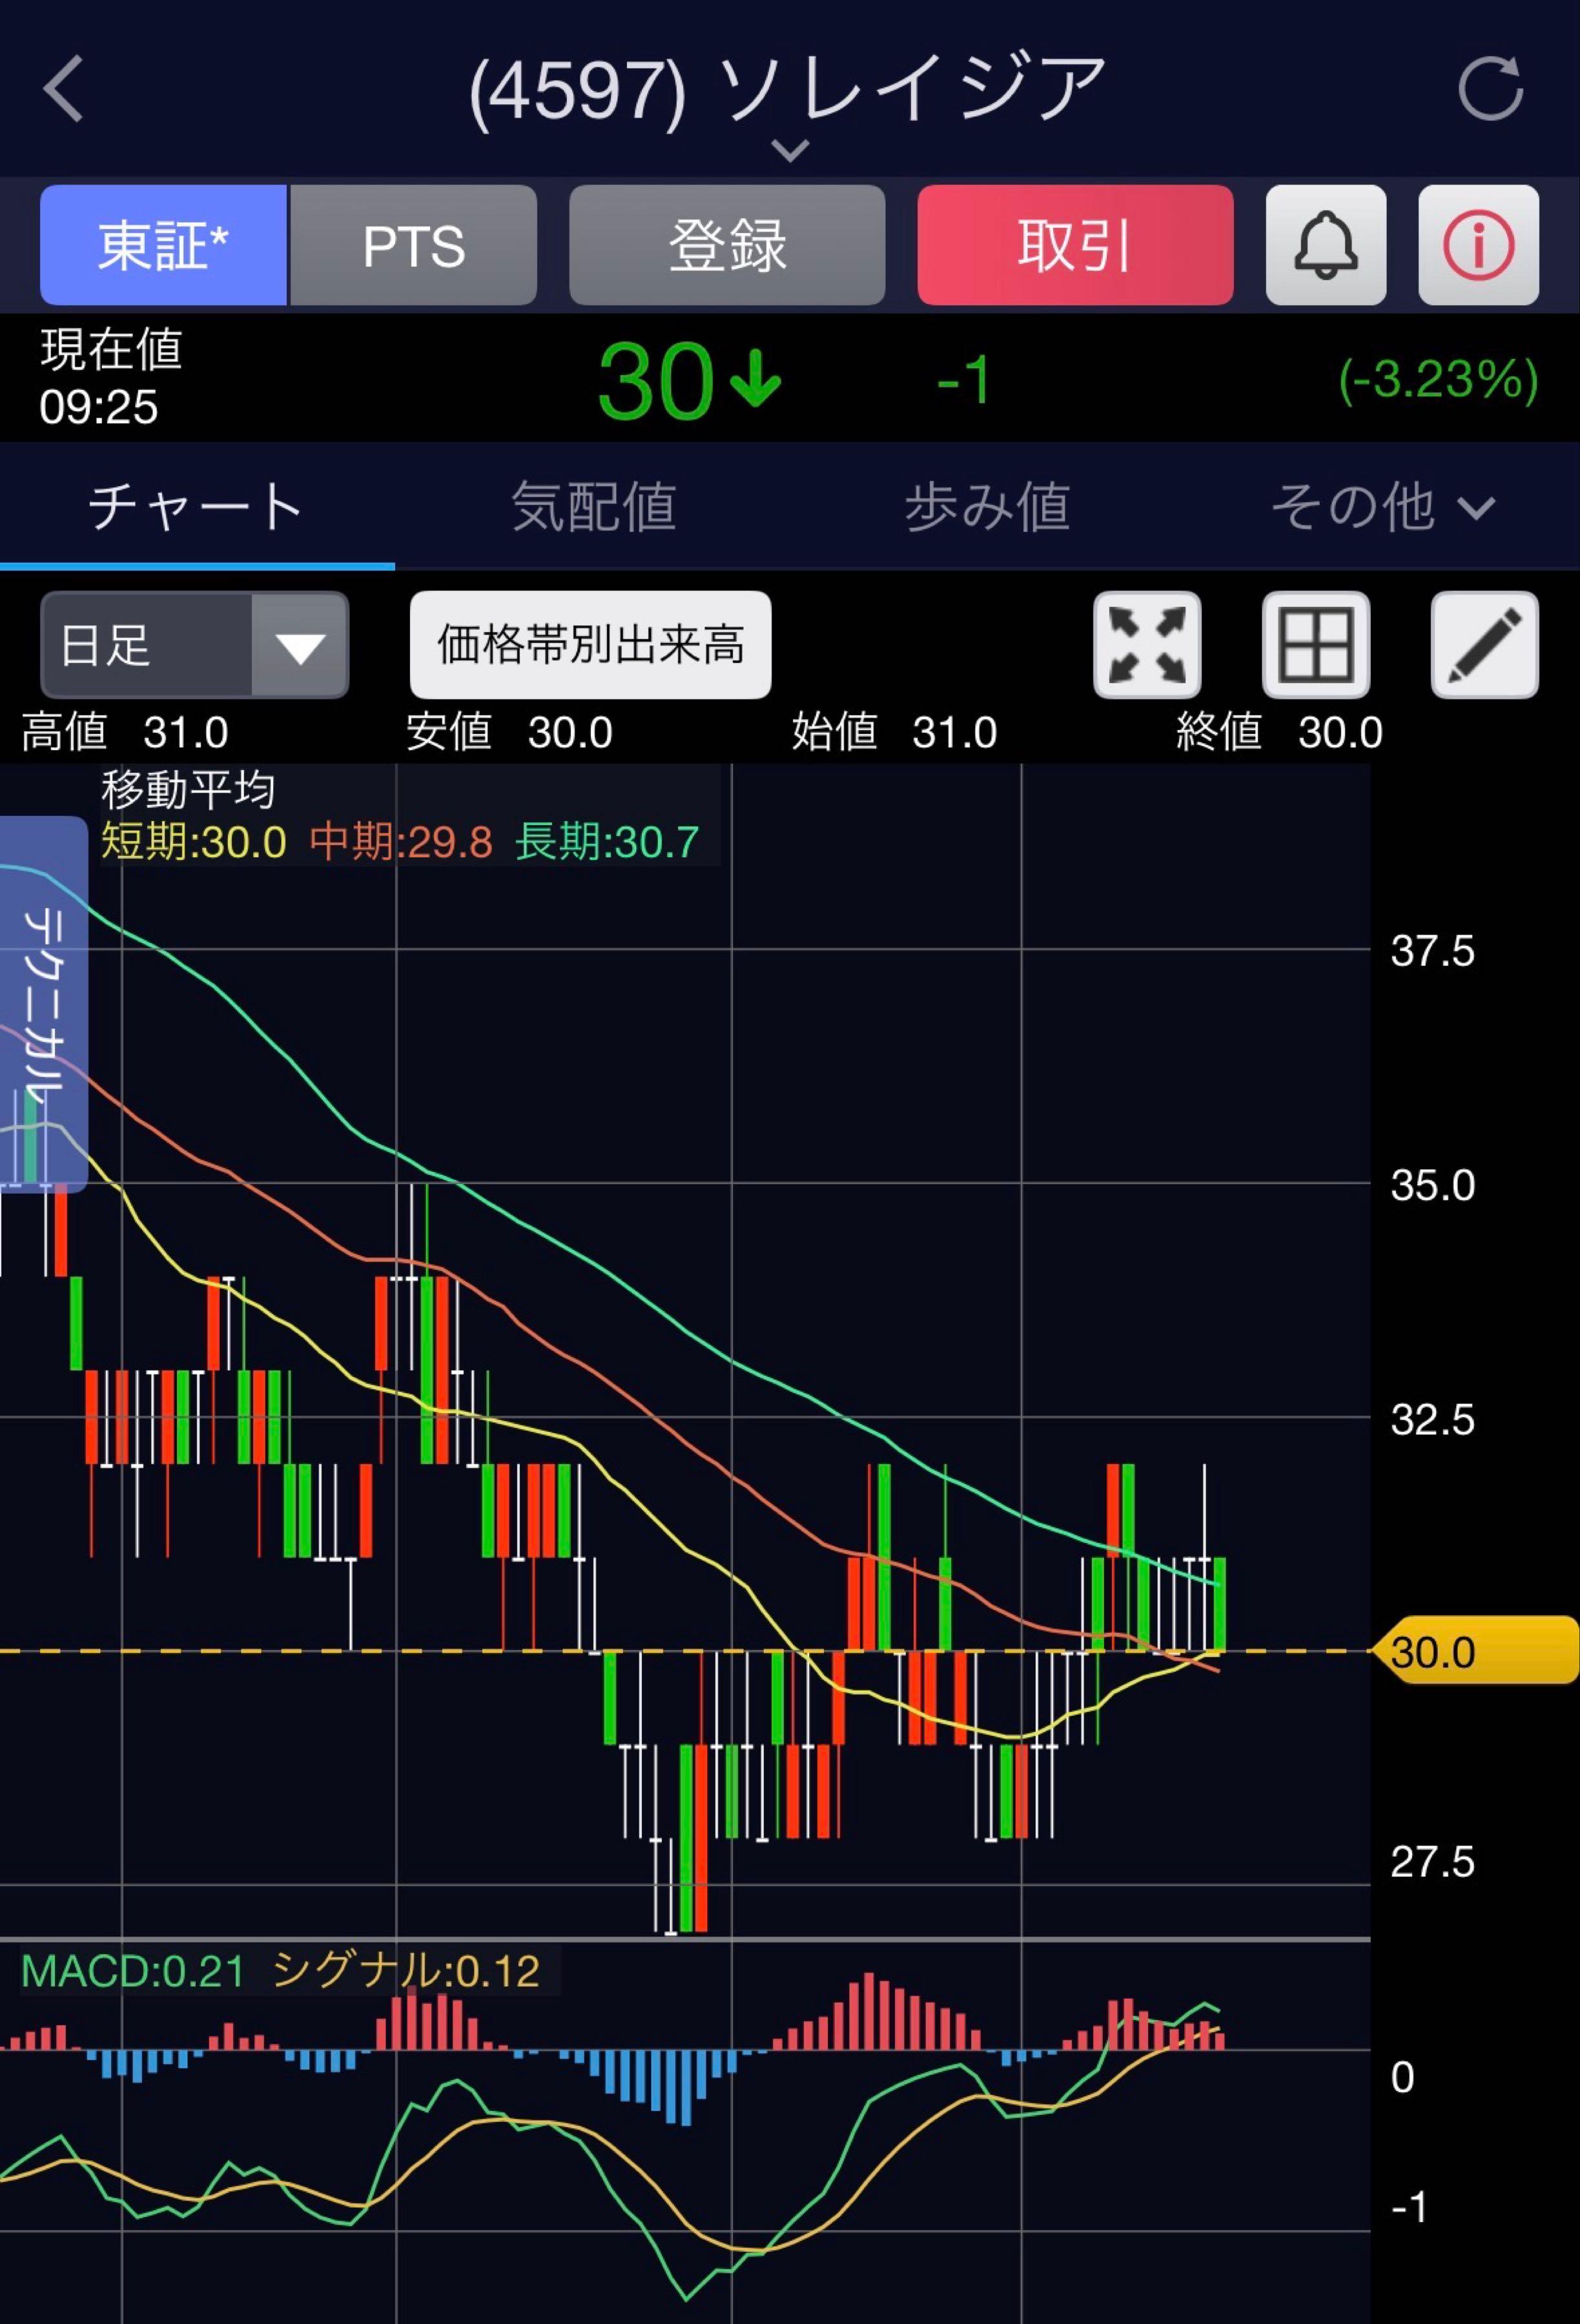Select the チャート tab

coord(196,507)
